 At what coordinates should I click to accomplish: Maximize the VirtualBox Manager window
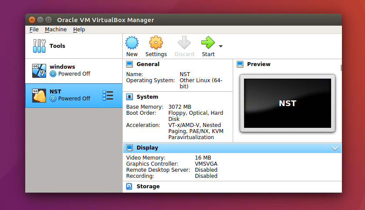(x=48, y=20)
